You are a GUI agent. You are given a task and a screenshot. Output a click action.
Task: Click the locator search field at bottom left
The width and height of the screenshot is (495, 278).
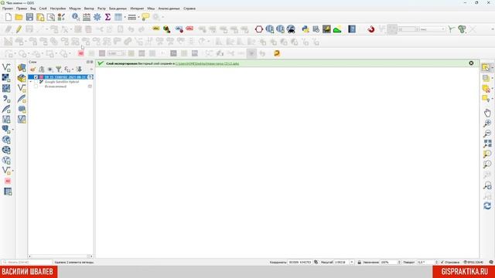click(26, 263)
